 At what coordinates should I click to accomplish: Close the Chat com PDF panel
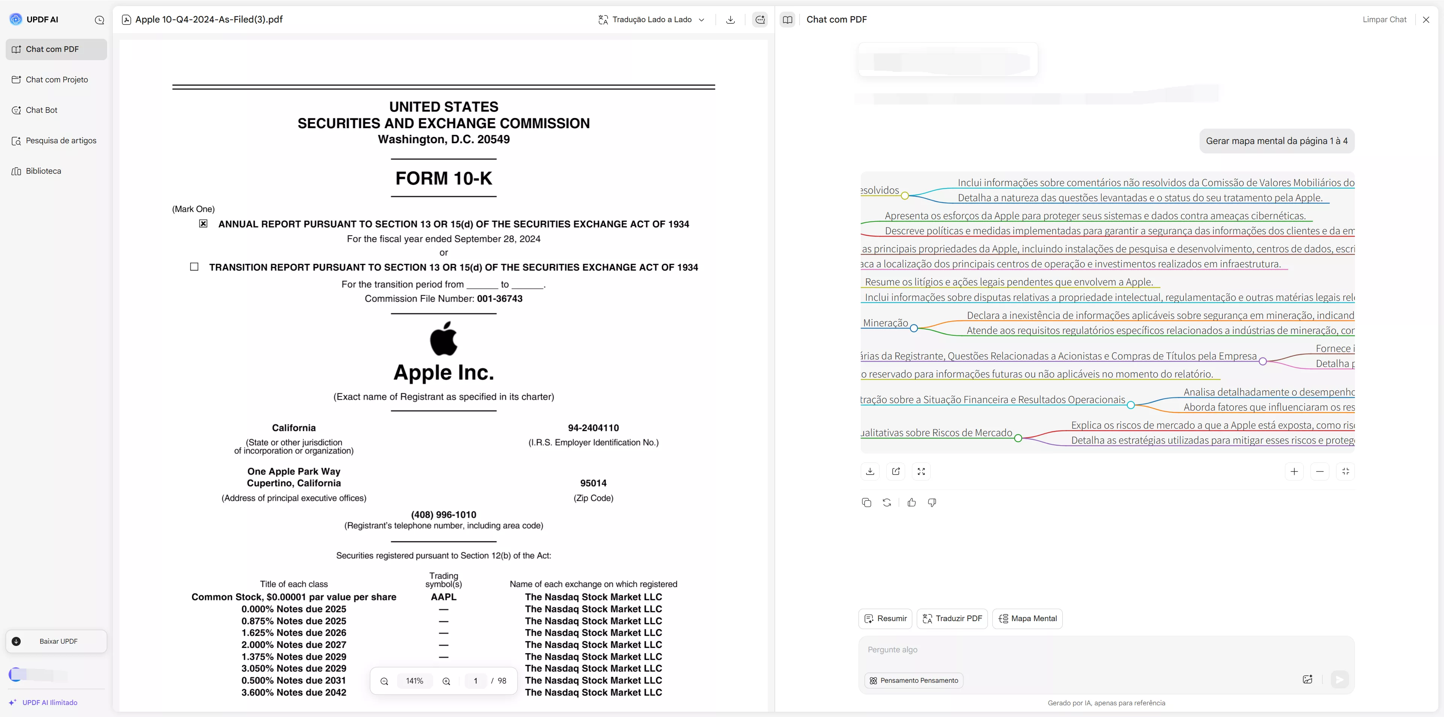point(1426,20)
